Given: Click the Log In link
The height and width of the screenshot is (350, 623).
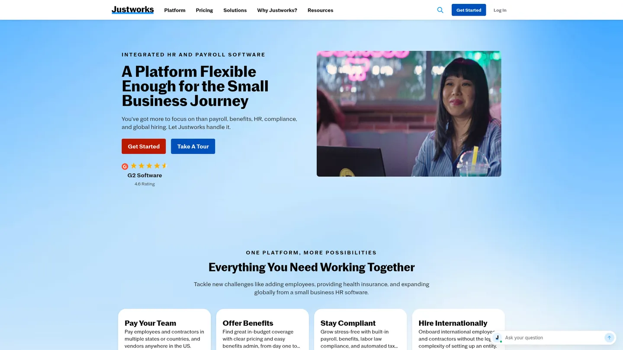Looking at the screenshot, I should [x=500, y=10].
